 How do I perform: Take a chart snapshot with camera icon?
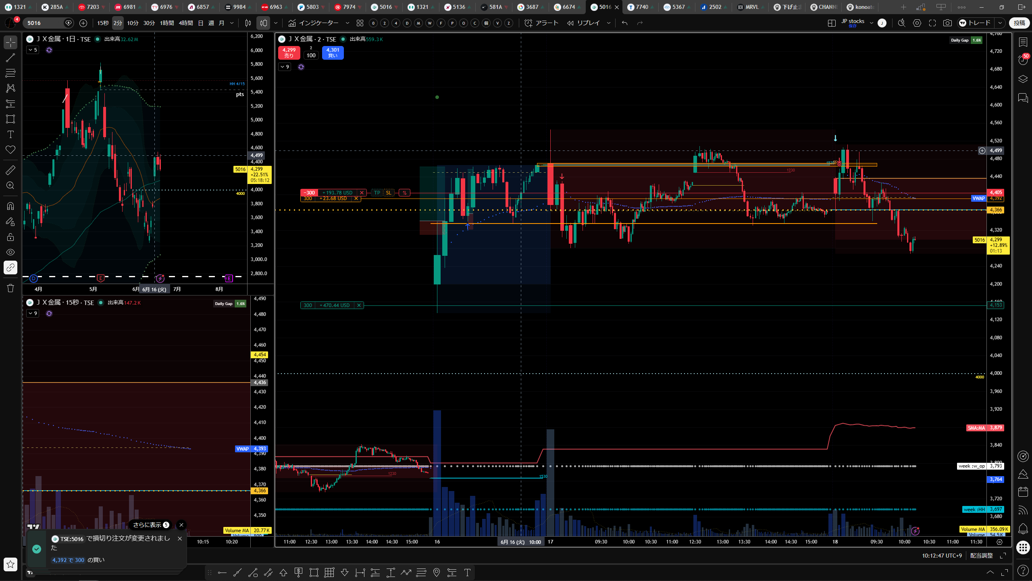click(947, 23)
